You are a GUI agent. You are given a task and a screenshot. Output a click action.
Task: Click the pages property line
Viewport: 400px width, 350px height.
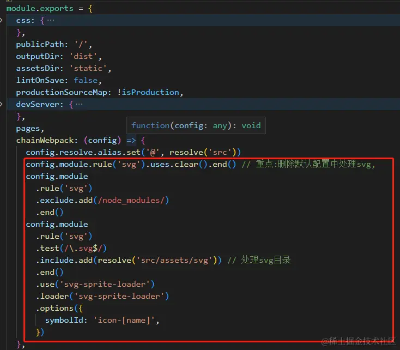(30, 129)
